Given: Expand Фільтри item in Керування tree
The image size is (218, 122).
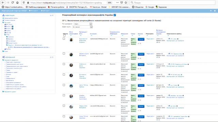Looking at the screenshot, I should tap(8, 75).
